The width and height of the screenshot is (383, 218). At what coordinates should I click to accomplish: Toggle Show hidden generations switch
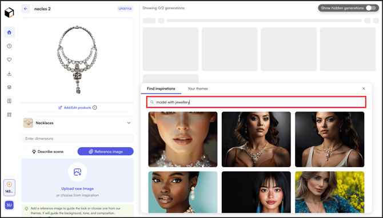pyautogui.click(x=371, y=8)
